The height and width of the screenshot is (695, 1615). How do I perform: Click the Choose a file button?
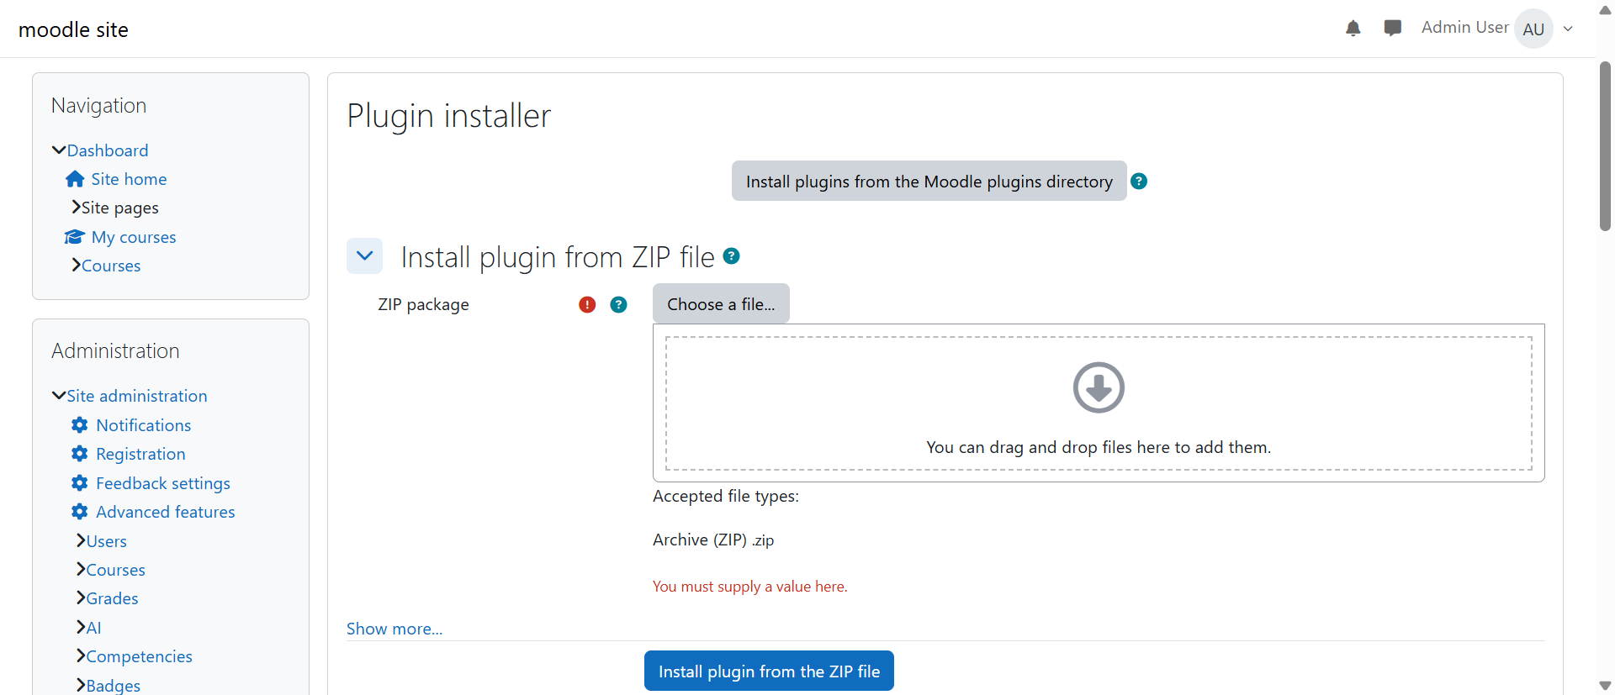[720, 303]
